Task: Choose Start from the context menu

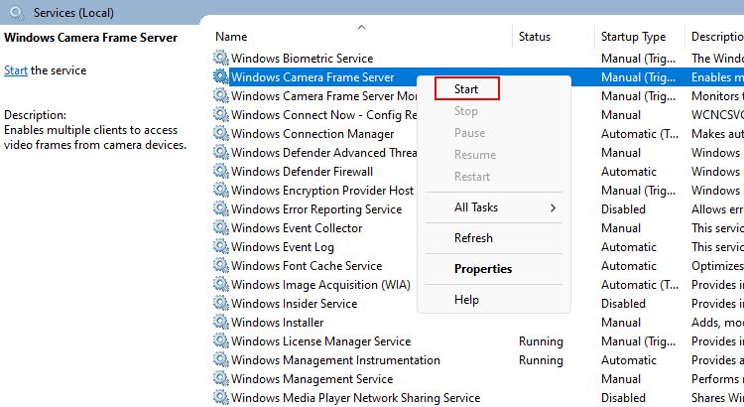Action: click(466, 89)
